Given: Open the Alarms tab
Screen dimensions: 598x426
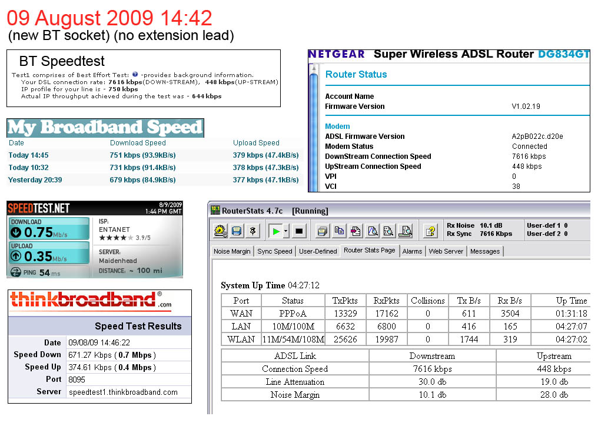Looking at the screenshot, I should coord(412,251).
